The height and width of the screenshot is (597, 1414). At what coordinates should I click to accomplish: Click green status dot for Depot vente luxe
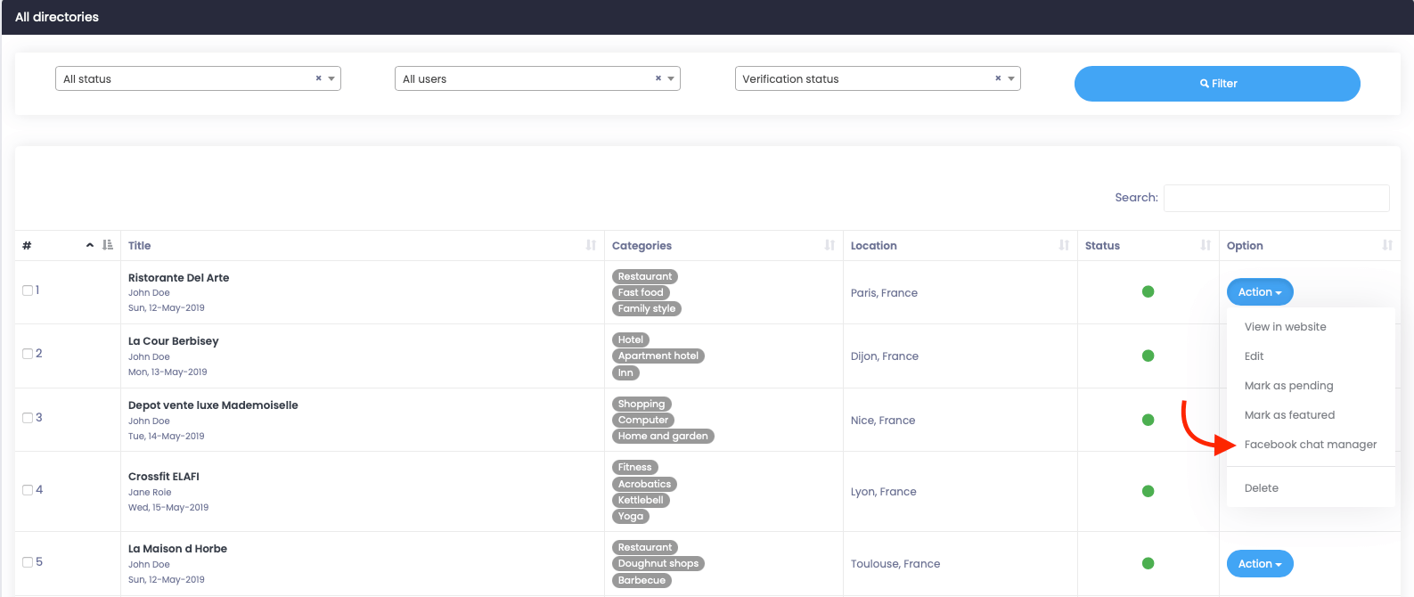pyautogui.click(x=1148, y=420)
